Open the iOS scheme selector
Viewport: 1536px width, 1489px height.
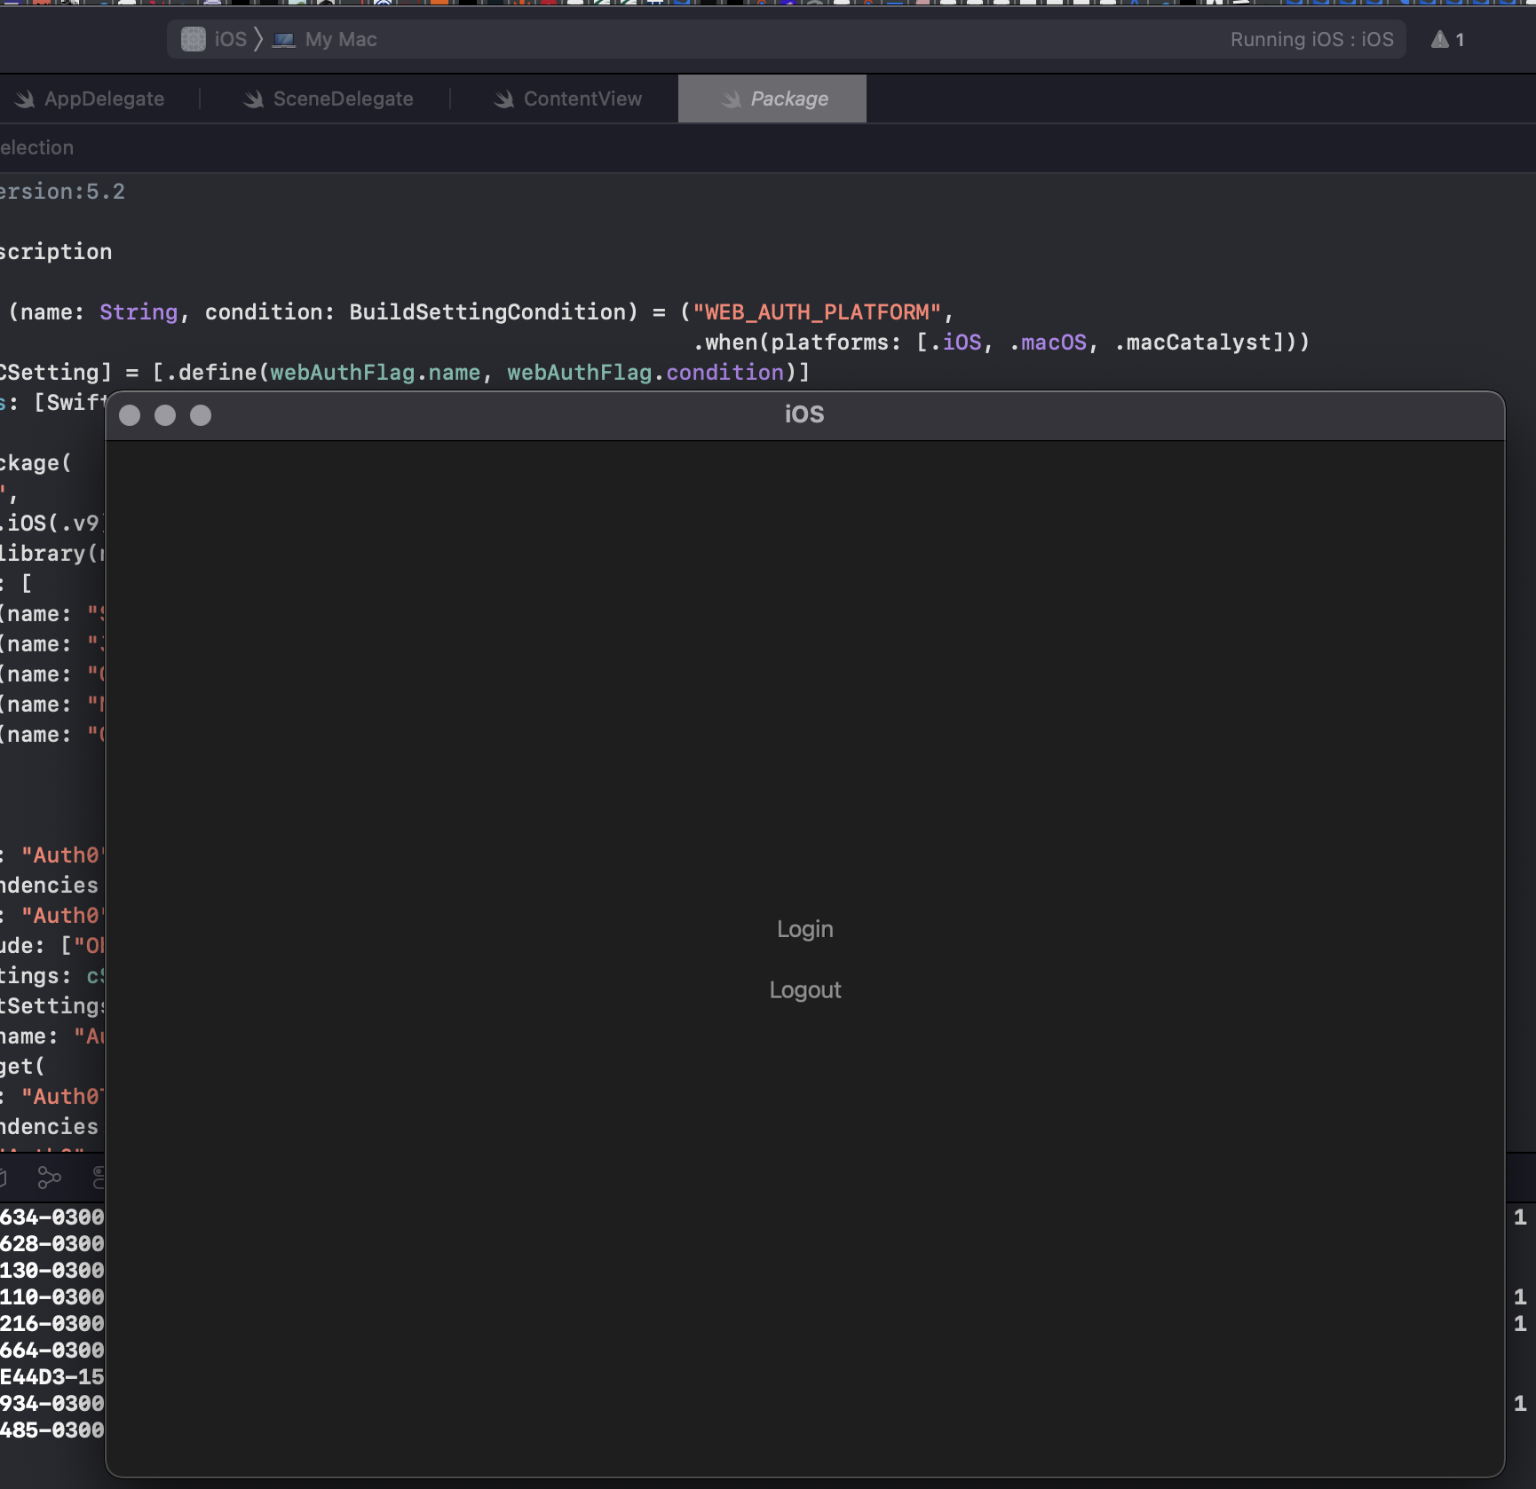point(229,39)
